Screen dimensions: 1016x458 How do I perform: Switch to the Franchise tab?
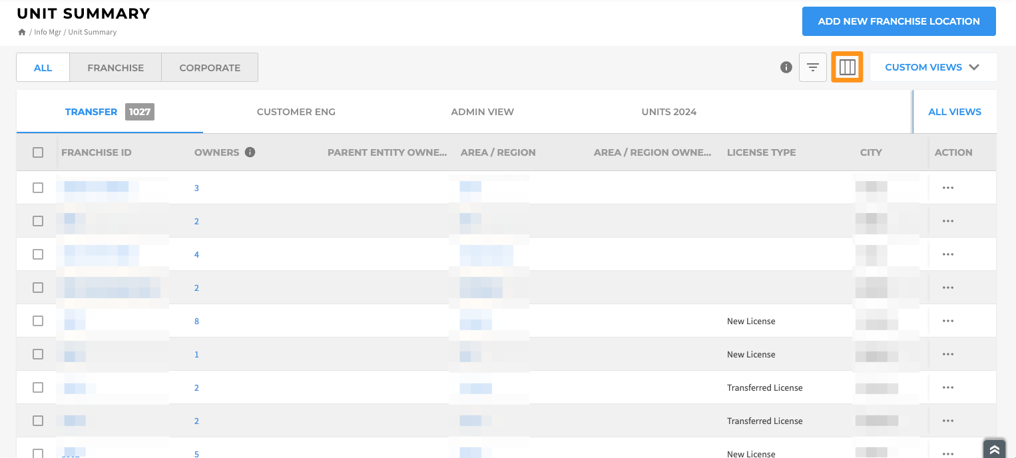(x=116, y=68)
